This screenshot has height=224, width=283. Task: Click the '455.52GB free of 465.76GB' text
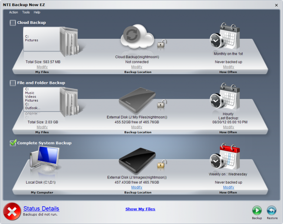pyautogui.click(x=137, y=122)
